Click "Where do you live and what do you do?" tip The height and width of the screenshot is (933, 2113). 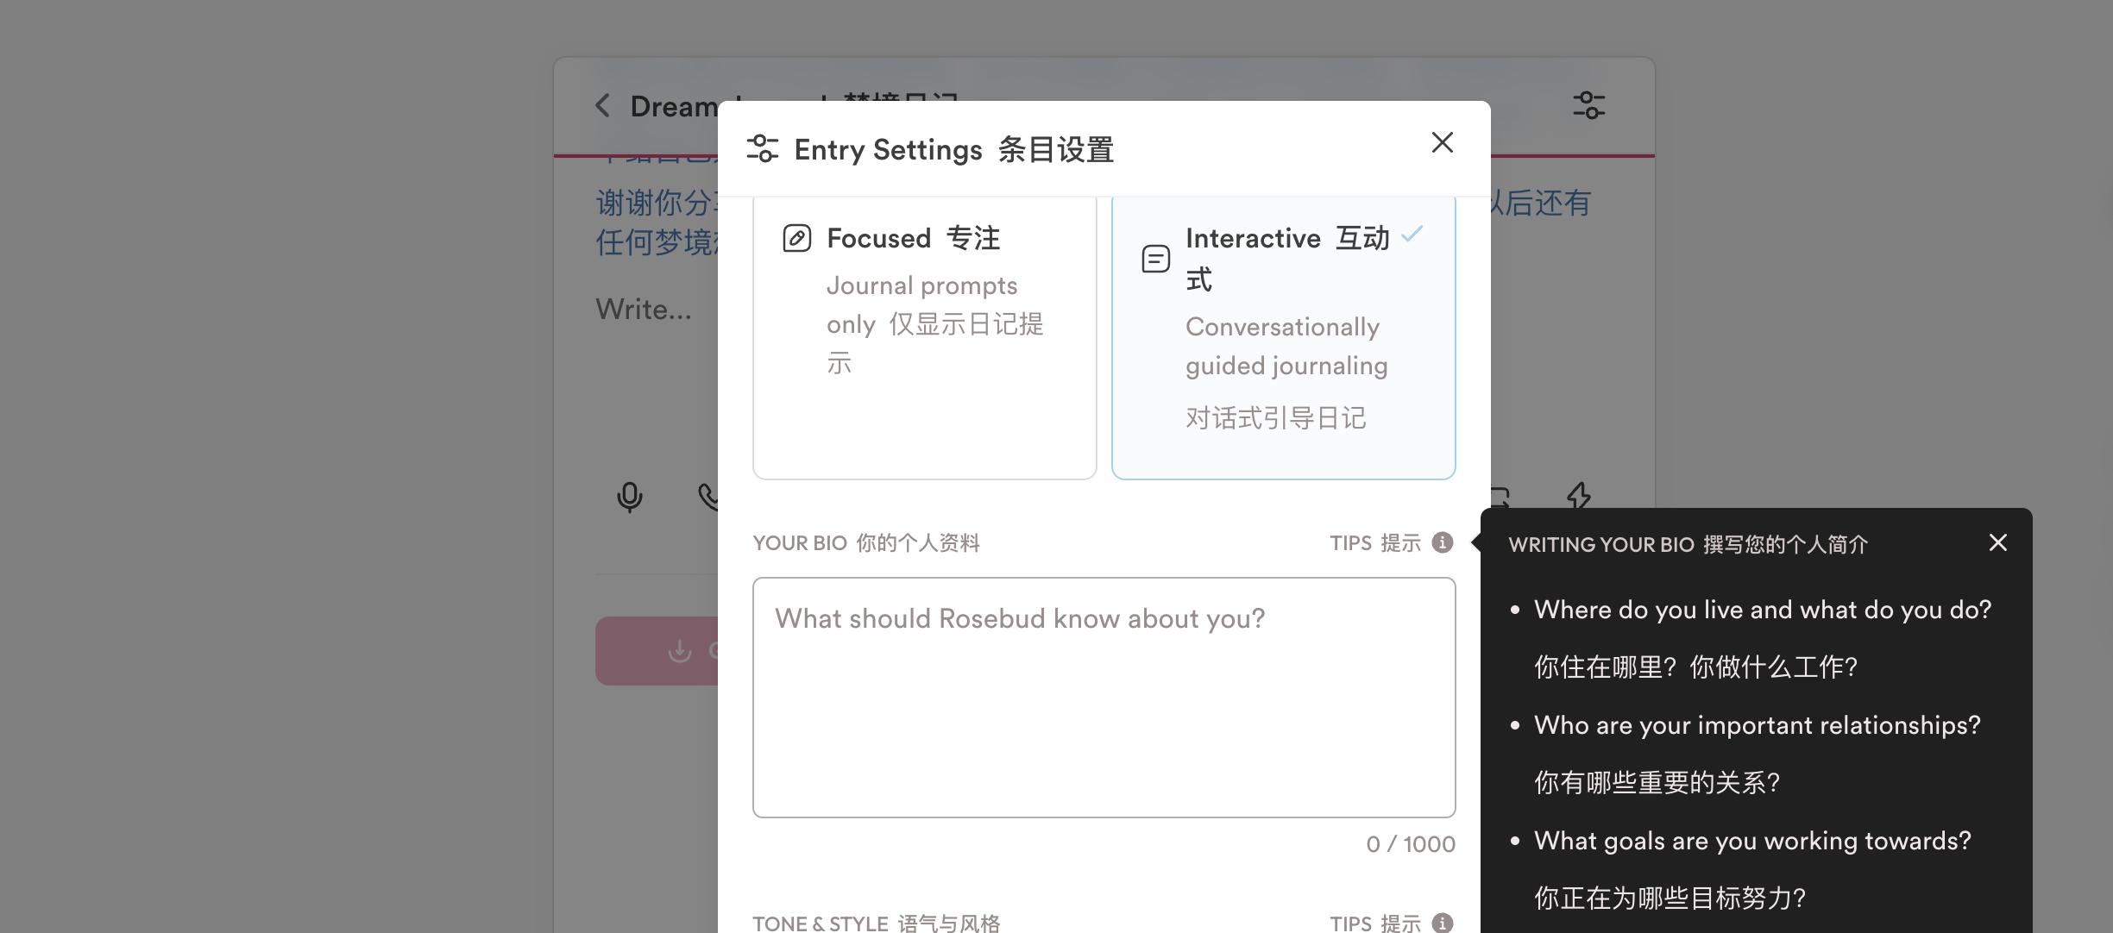click(x=1762, y=610)
